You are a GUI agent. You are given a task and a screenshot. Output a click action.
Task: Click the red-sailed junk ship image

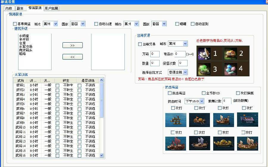(x=176, y=143)
